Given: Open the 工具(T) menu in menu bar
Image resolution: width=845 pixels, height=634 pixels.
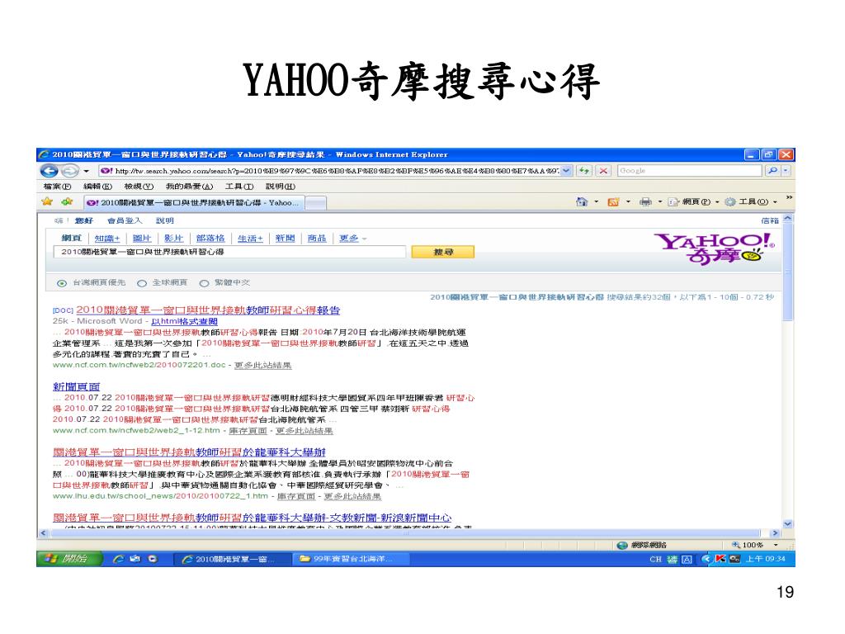Looking at the screenshot, I should pyautogui.click(x=239, y=187).
